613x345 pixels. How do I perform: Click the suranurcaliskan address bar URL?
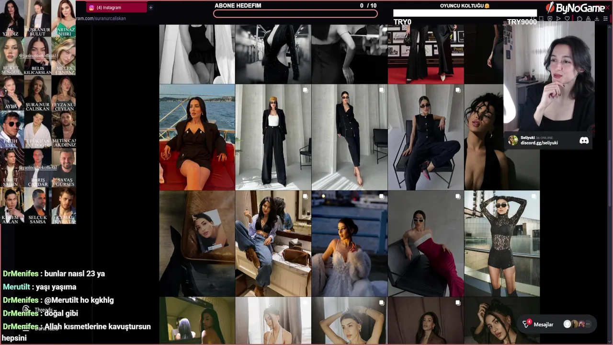101,18
